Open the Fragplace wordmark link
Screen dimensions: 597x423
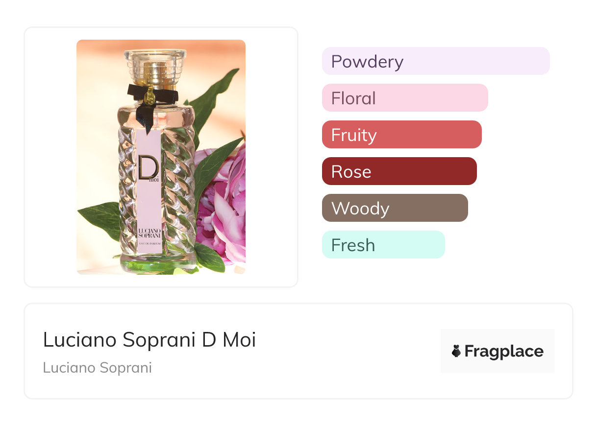(504, 351)
